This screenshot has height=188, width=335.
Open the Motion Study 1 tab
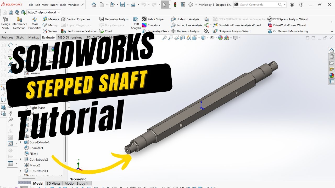pos(76,184)
